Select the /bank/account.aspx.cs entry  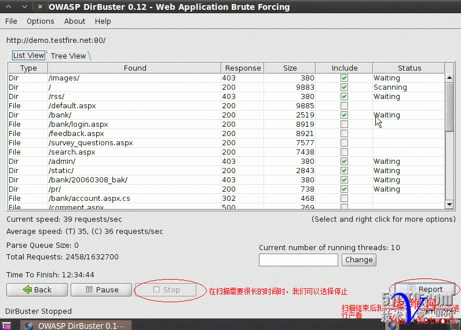pyautogui.click(x=89, y=198)
